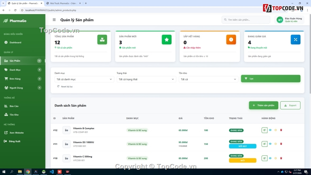The width and height of the screenshot is (311, 175).
Task: Click yellow status icon for Vitamin B Complex
Action: [x=276, y=130]
